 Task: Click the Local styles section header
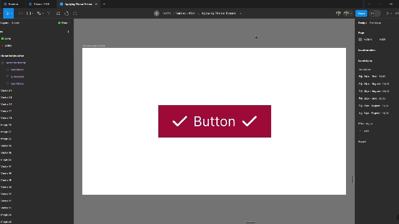click(365, 61)
